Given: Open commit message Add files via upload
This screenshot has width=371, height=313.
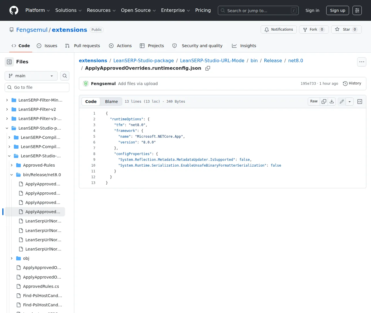Looking at the screenshot, I should tap(138, 84).
